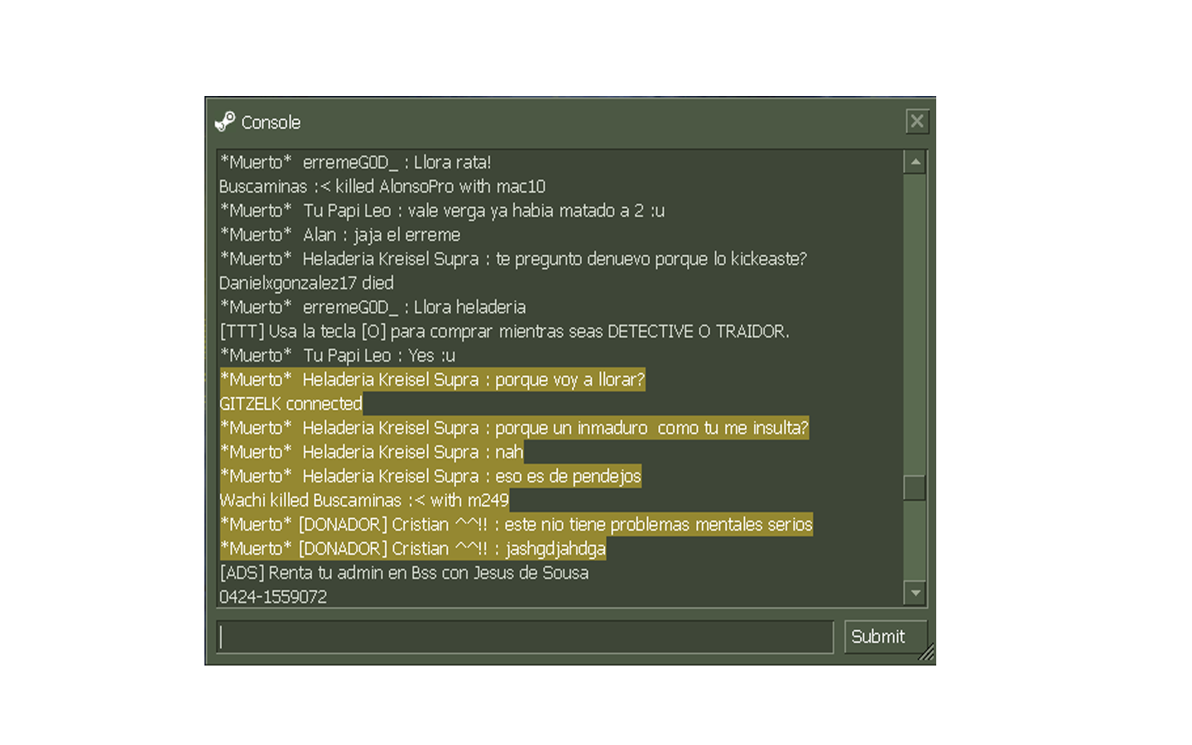Click the 'Alan : jaja el erreme' line

click(x=340, y=234)
